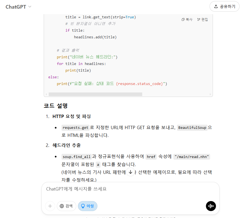Start voice mode with the black waveform button
Screen dimensions: 241x218
pos(211,206)
